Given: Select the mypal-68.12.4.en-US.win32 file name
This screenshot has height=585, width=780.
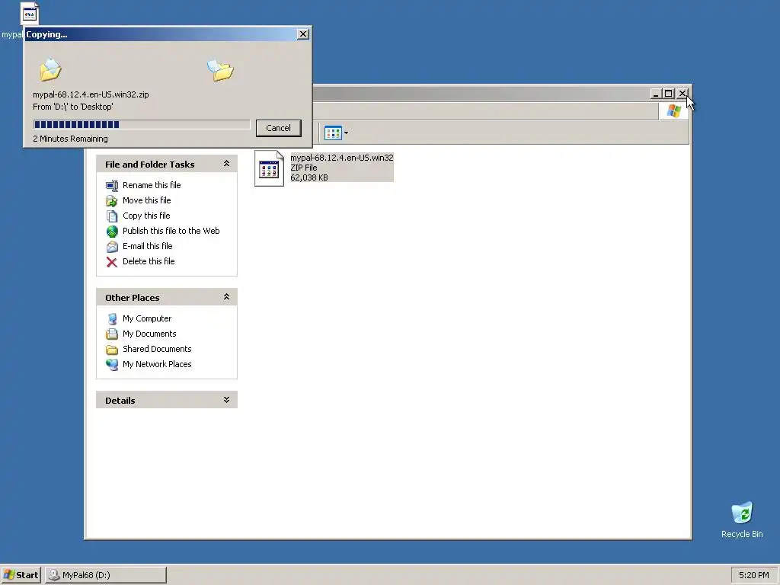Looking at the screenshot, I should (342, 158).
